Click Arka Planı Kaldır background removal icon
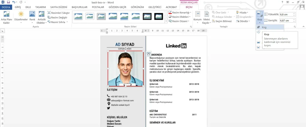This screenshot has width=306, height=127. click(x=6, y=14)
